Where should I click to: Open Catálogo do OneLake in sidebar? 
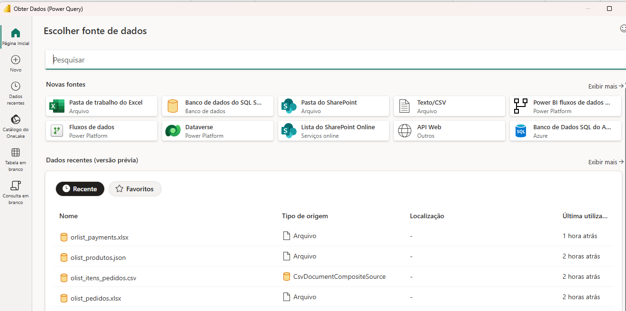[16, 126]
